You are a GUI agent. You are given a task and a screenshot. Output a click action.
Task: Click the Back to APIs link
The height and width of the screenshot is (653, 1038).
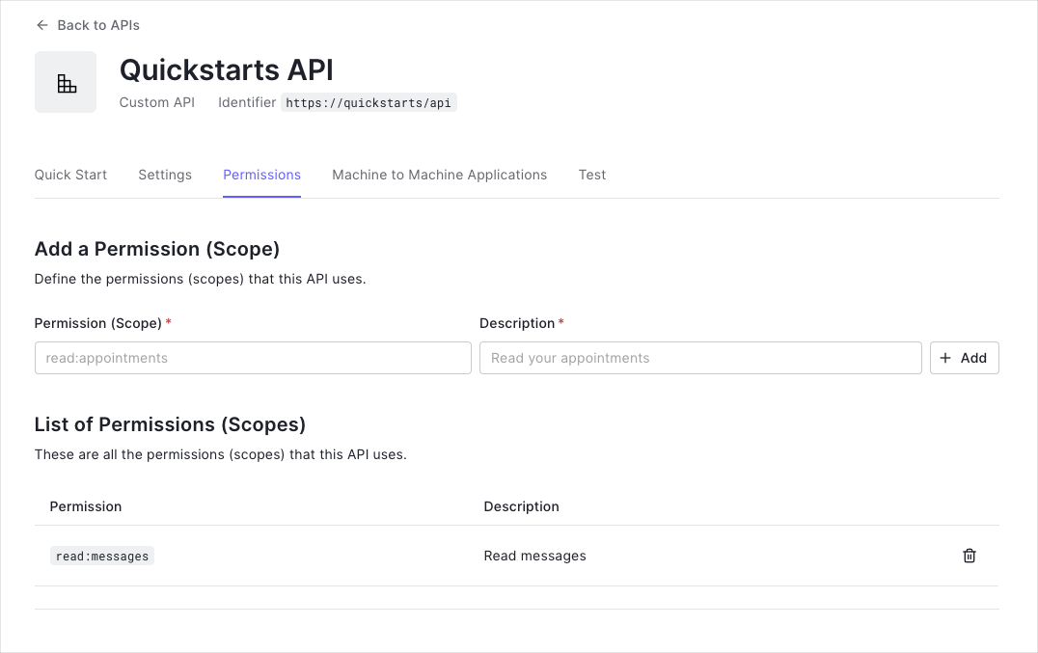pos(97,25)
